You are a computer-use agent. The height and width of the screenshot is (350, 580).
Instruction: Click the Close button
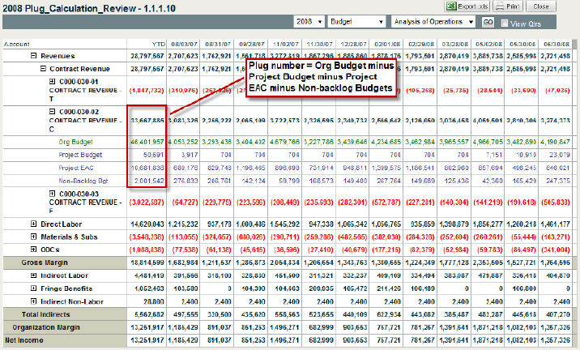[x=543, y=6]
